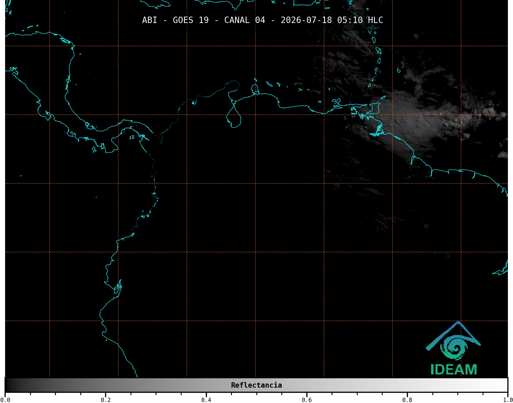513x403 pixels.
Task: Click the 0.0 colorbar tick label
Action: 5,400
